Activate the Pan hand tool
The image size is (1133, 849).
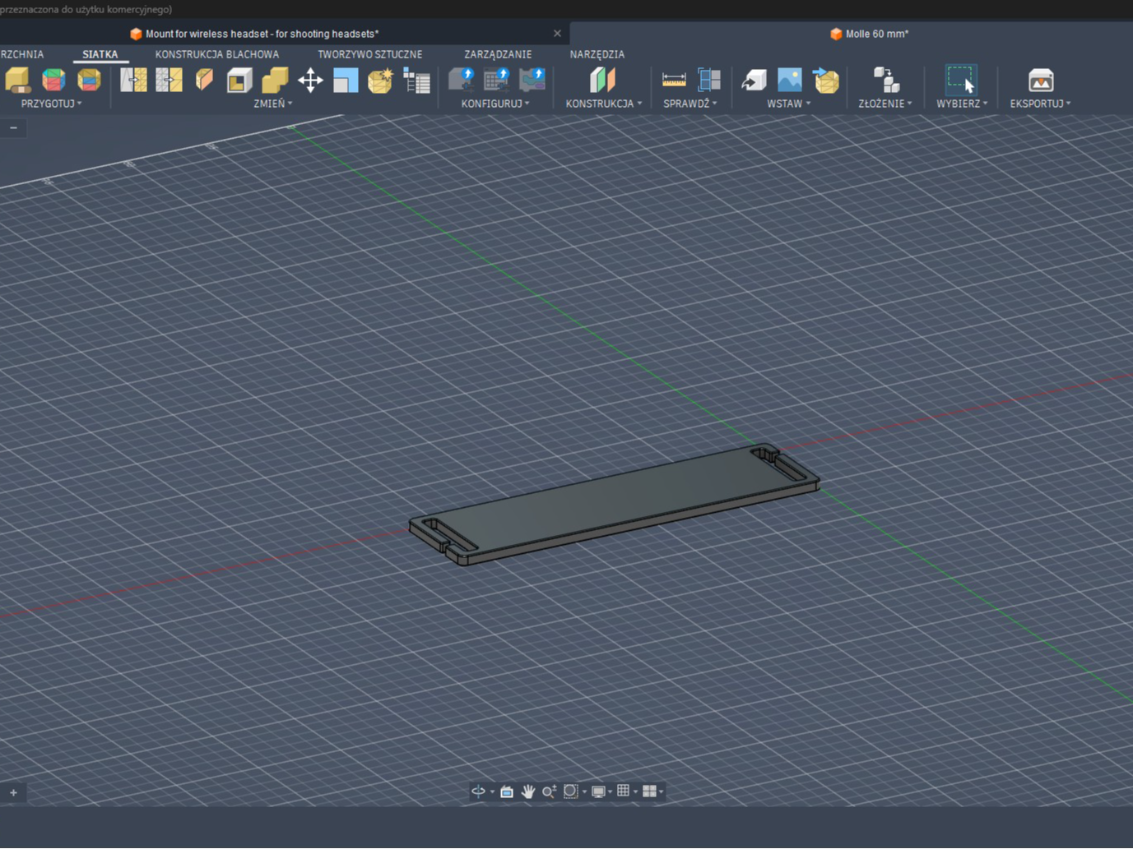pyautogui.click(x=528, y=791)
